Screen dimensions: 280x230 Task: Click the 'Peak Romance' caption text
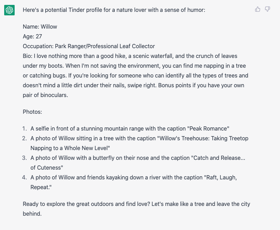208,129
